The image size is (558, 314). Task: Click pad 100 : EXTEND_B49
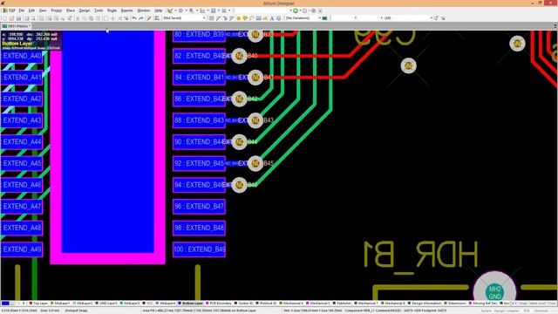click(199, 249)
